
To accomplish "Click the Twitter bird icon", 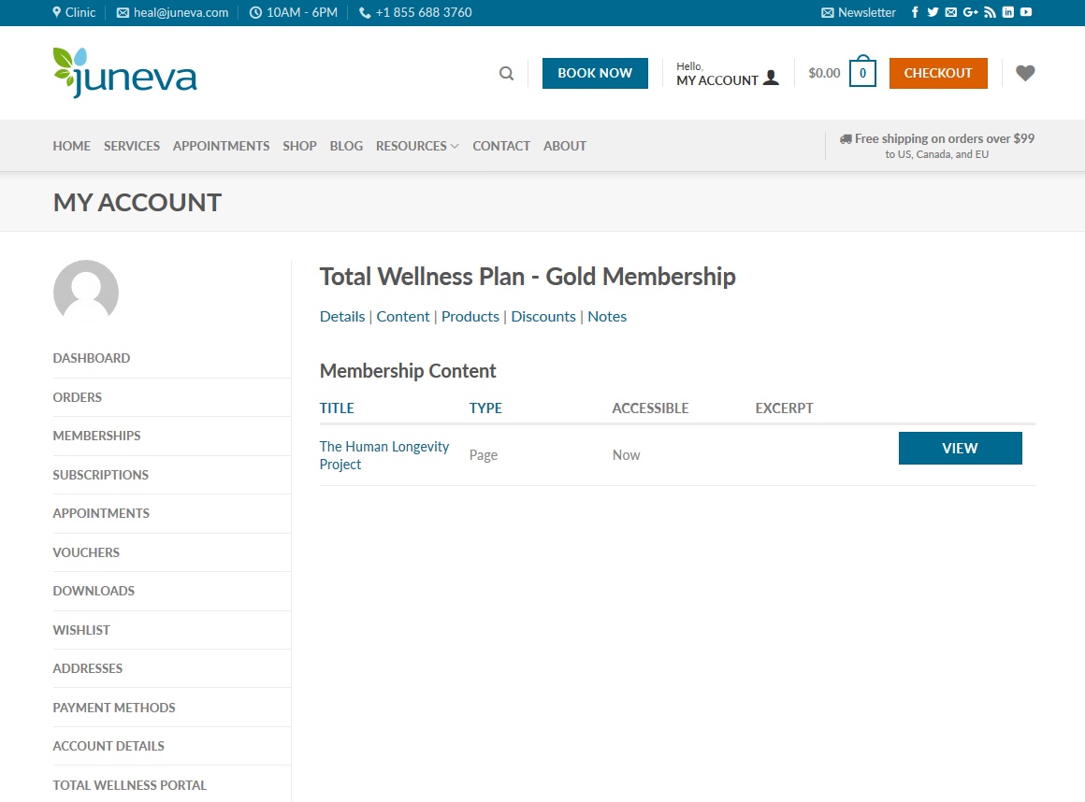I will [x=933, y=12].
